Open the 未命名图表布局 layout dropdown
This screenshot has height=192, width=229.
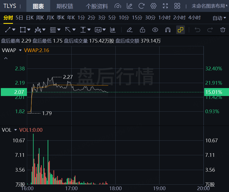coord(209,6)
